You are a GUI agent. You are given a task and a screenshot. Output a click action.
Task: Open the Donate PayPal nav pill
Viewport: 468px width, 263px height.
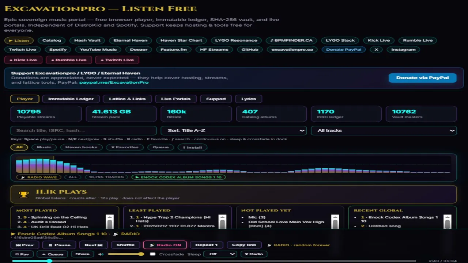pos(344,49)
